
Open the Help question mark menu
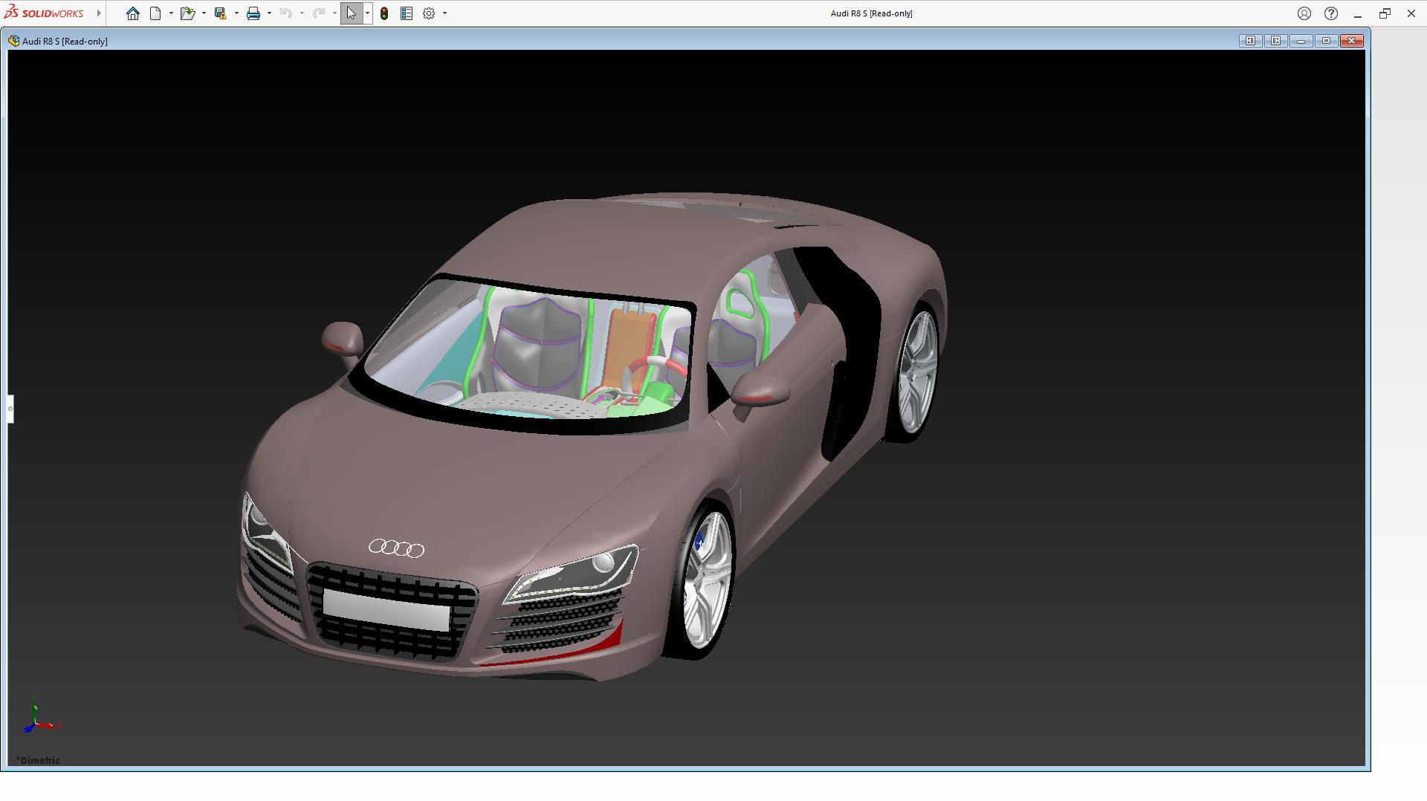(x=1331, y=13)
